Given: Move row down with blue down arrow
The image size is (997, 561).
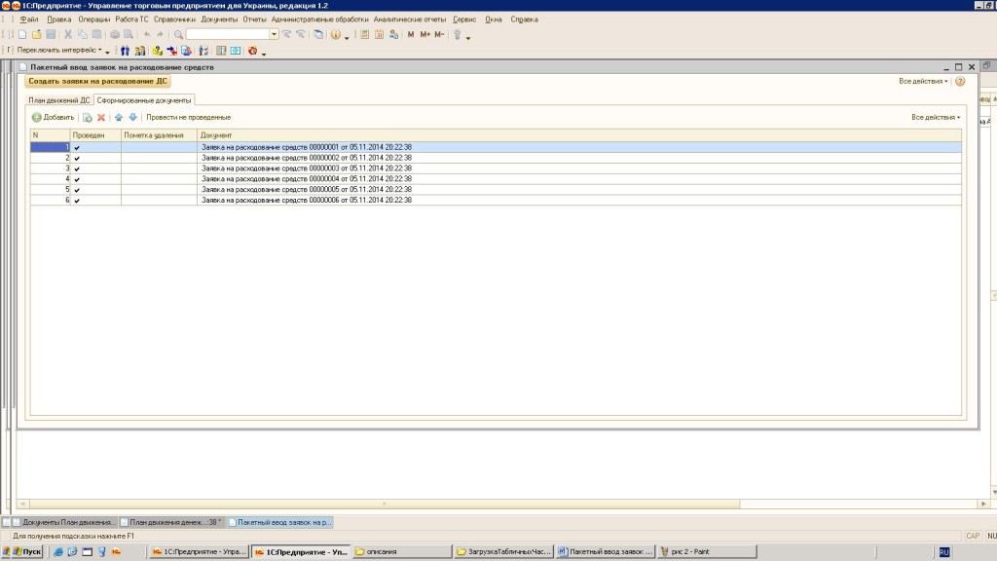Looking at the screenshot, I should [132, 117].
